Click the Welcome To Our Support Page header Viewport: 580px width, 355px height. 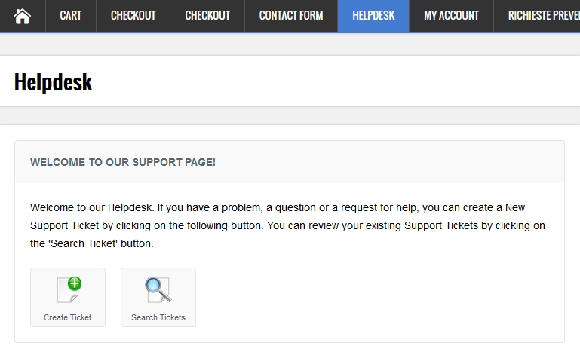pos(123,162)
